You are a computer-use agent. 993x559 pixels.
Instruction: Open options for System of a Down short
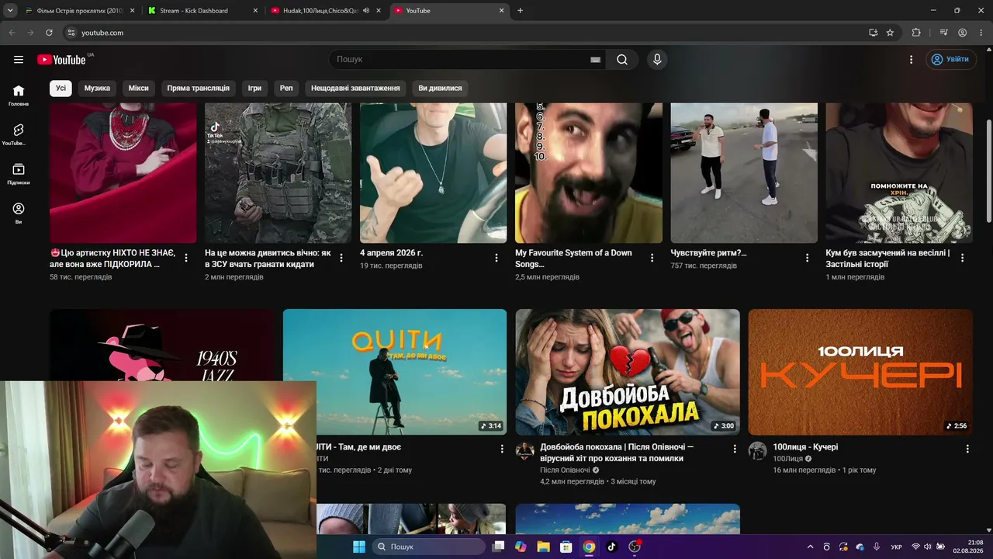(x=652, y=258)
